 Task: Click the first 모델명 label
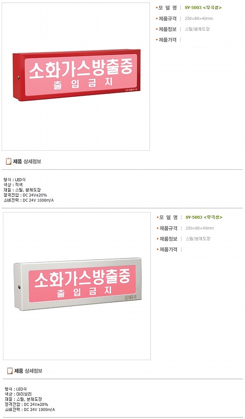click(168, 8)
